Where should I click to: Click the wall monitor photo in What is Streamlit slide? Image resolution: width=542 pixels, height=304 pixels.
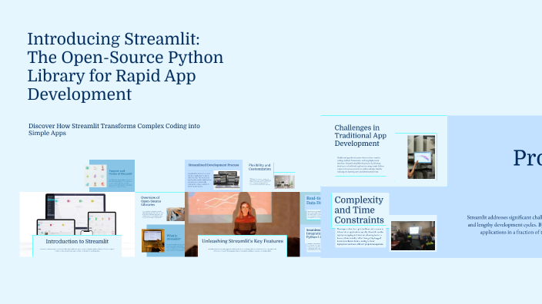152,240
